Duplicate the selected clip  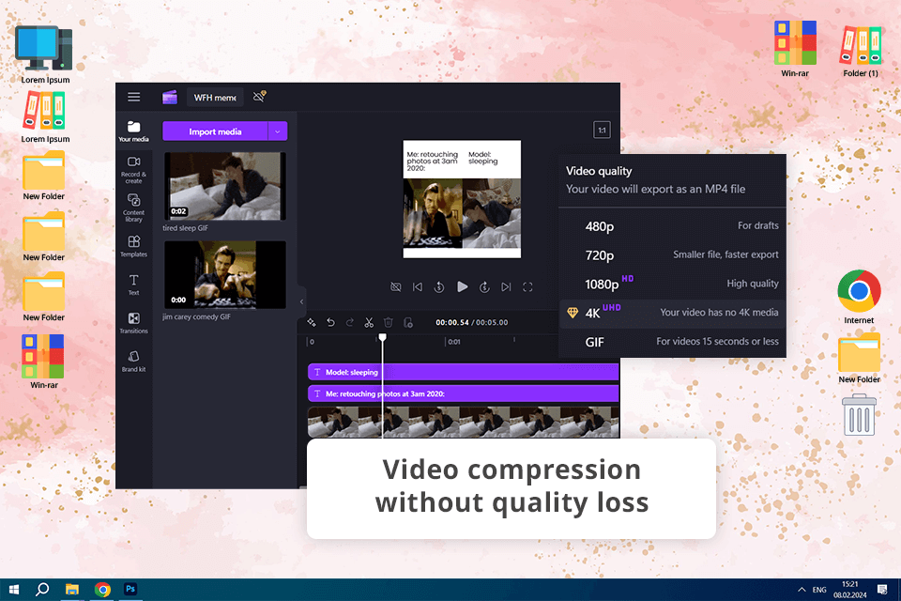click(x=408, y=322)
